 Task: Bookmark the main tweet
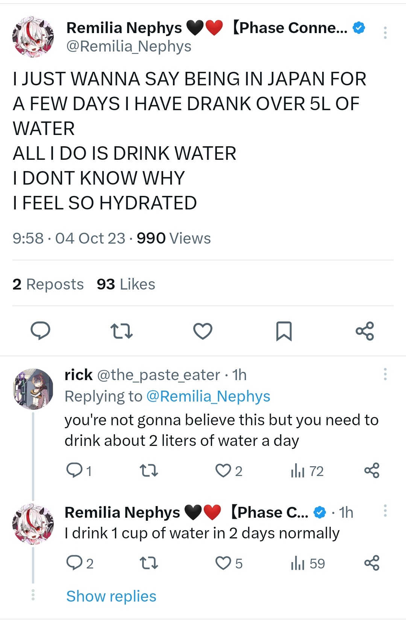pos(284,331)
